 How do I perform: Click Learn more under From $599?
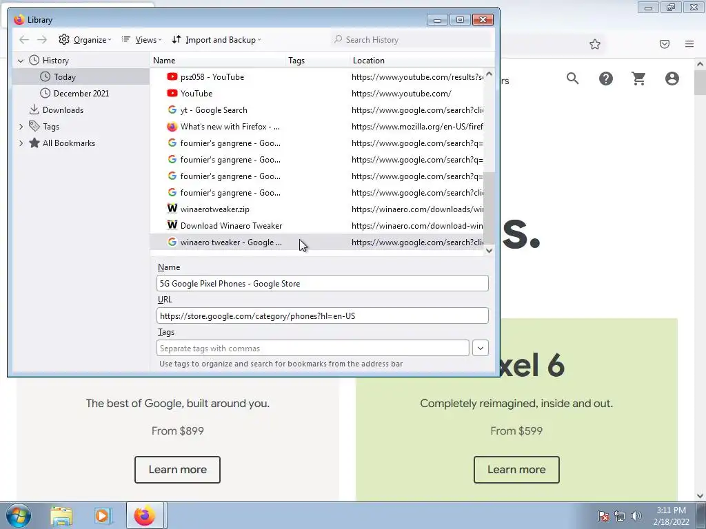point(516,470)
